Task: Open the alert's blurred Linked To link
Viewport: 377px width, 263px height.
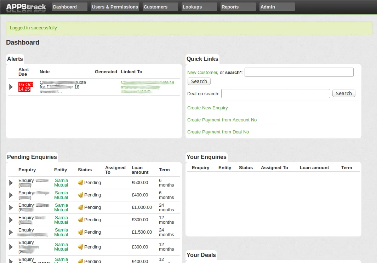Action: tap(147, 87)
